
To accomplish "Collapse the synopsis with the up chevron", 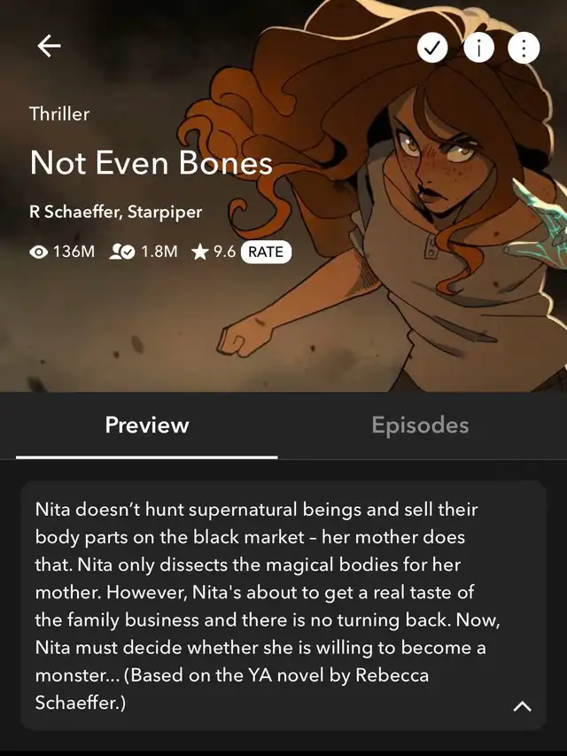I will (x=522, y=706).
